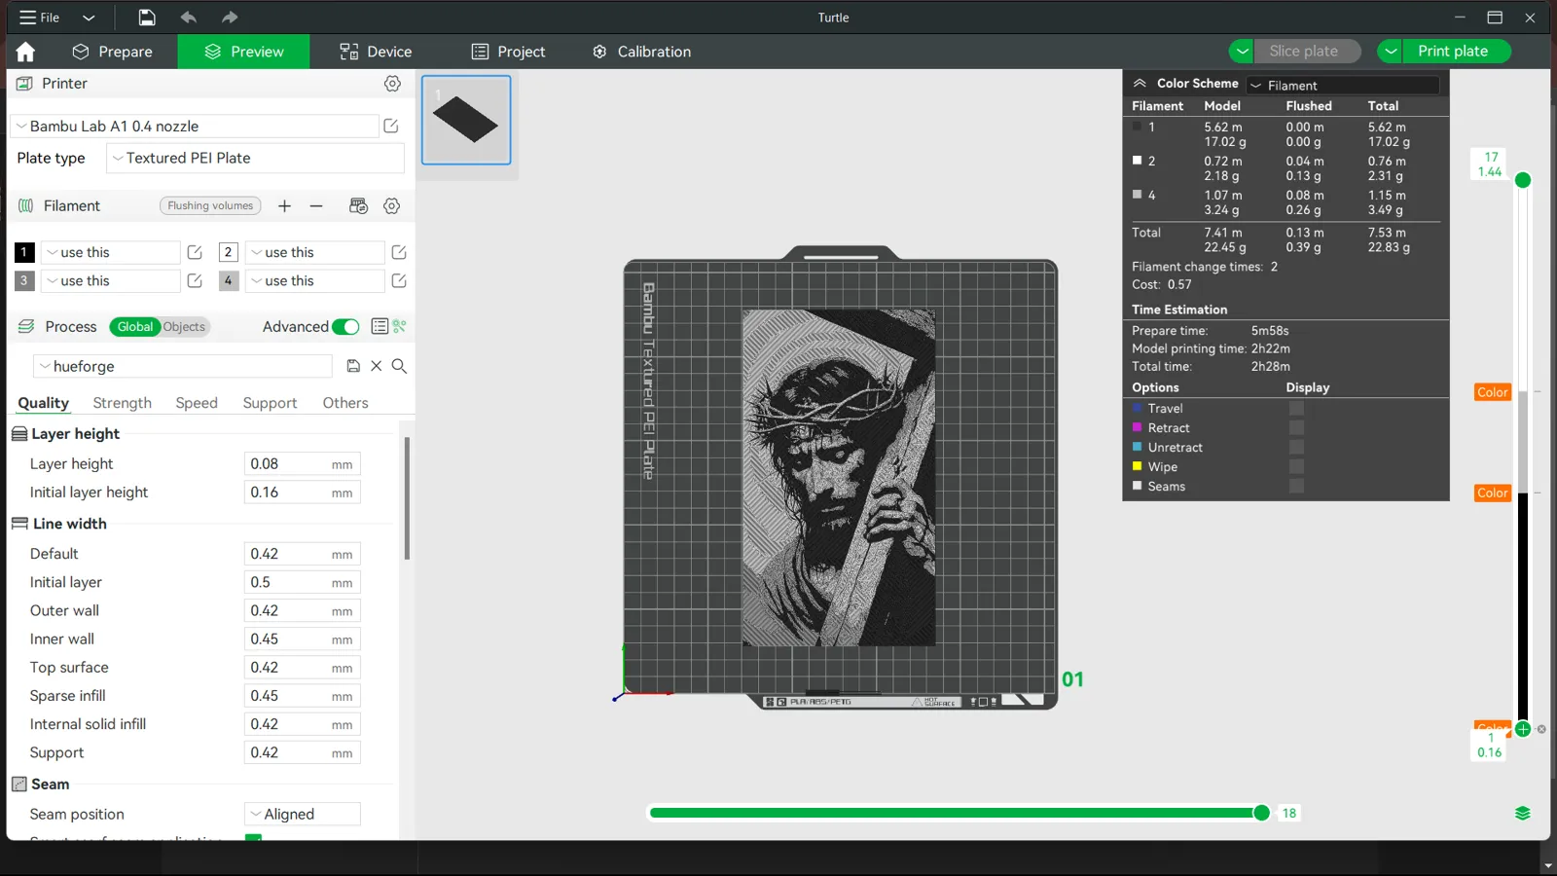Screen dimensions: 1557x876
Task: Remove a filament with the minus icon
Action: pos(316,205)
